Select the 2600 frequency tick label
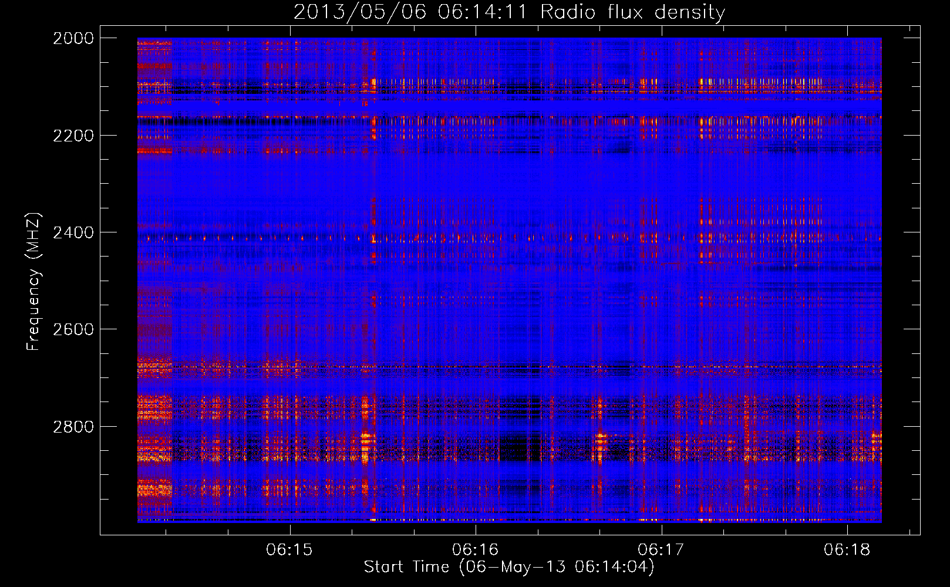 pos(73,329)
